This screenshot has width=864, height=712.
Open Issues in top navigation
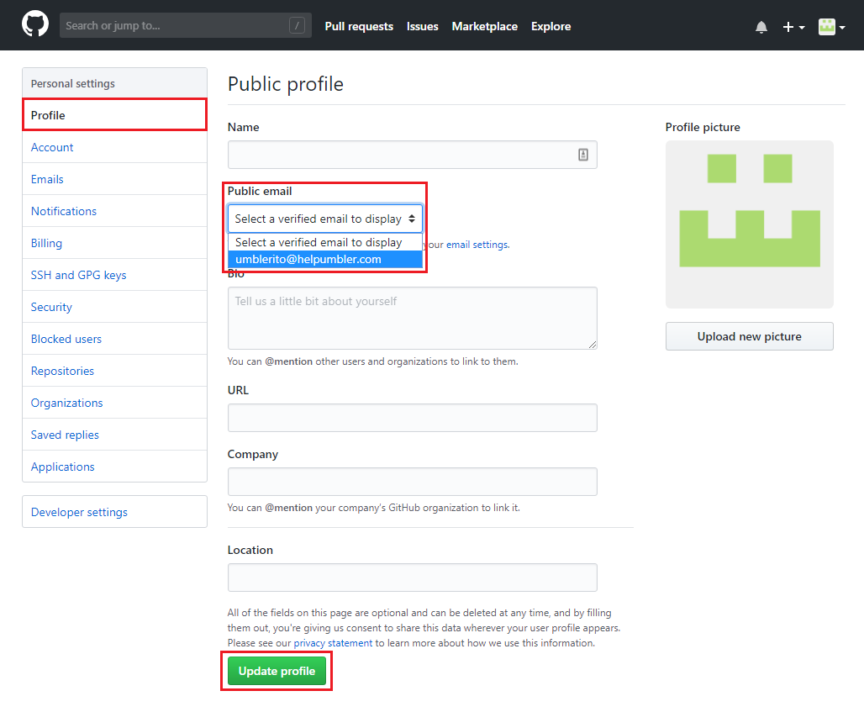[422, 26]
